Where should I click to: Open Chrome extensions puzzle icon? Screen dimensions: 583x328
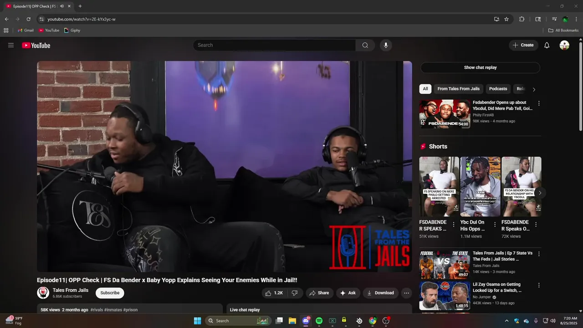point(522,19)
